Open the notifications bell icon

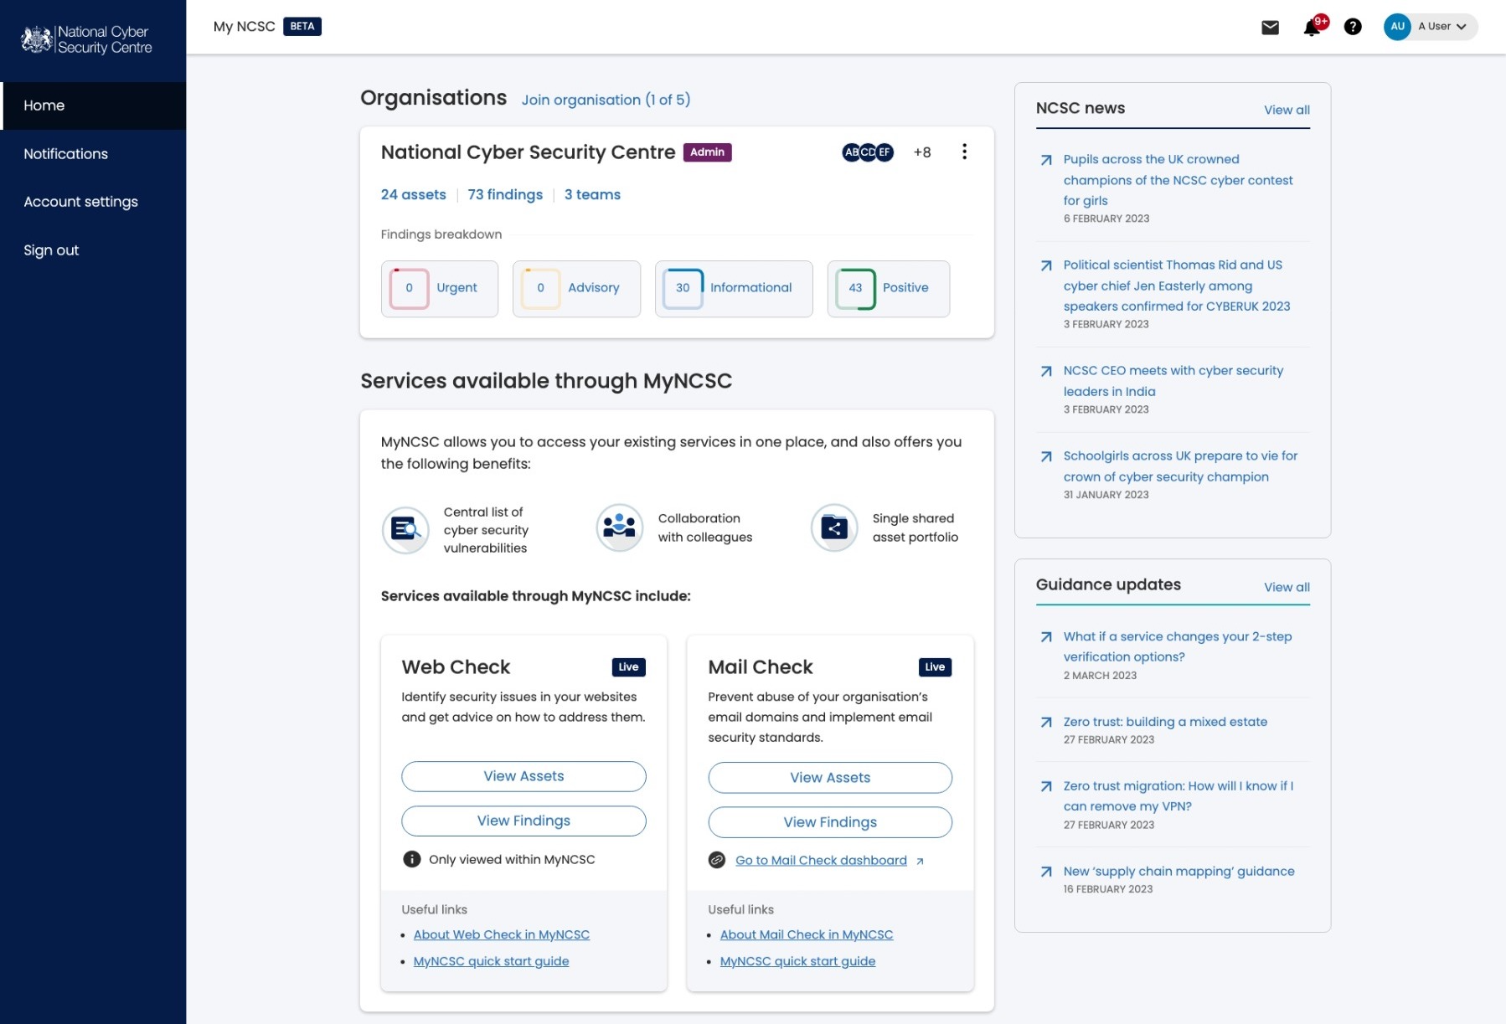[1312, 28]
